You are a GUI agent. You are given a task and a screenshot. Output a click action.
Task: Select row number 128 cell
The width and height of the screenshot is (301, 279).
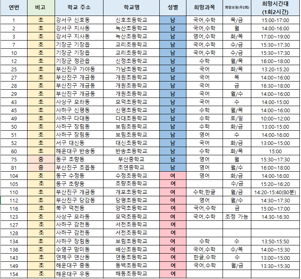tap(14, 233)
